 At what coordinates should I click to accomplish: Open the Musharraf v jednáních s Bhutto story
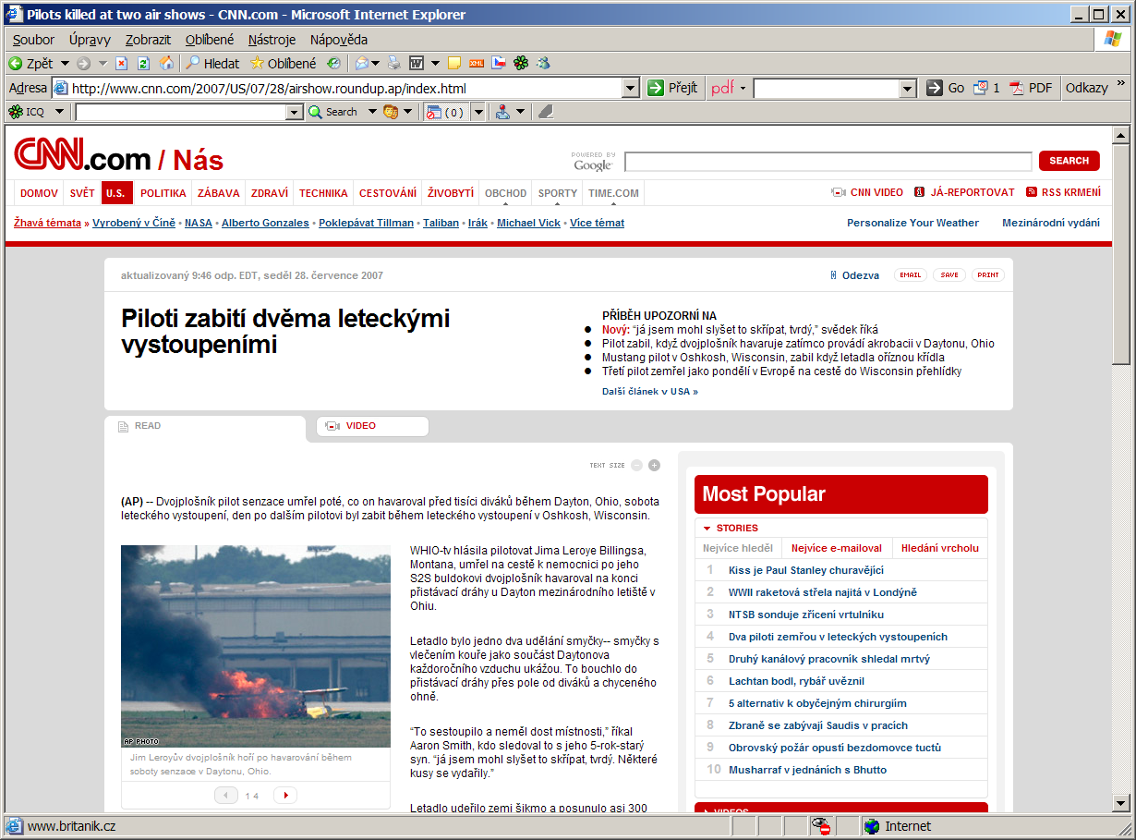coord(807,770)
